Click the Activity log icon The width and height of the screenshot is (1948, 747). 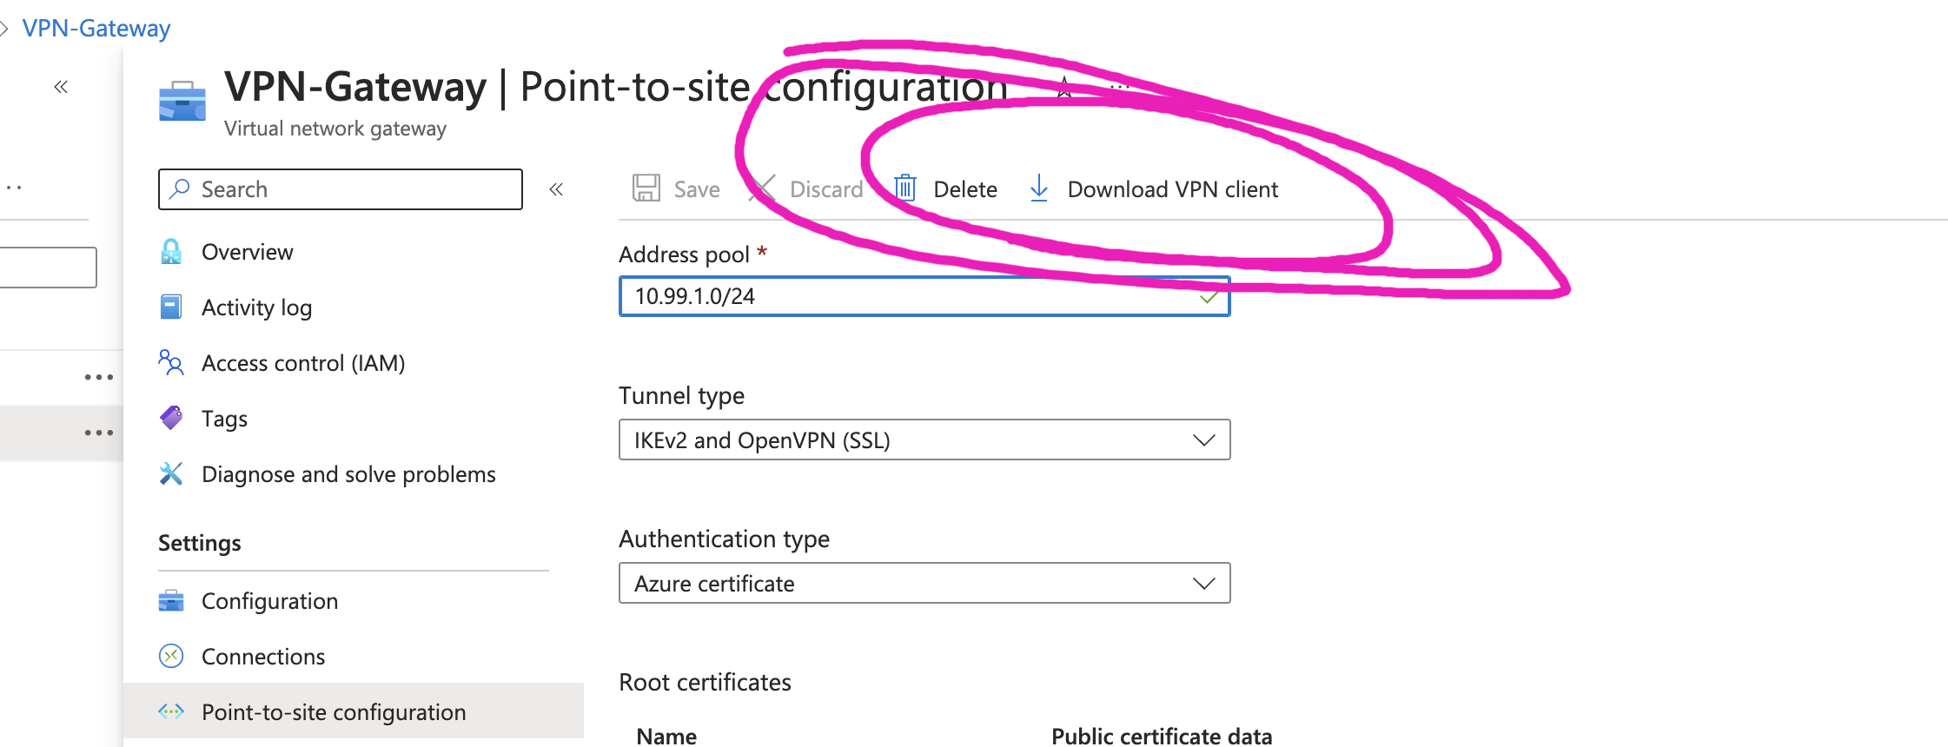pyautogui.click(x=171, y=307)
